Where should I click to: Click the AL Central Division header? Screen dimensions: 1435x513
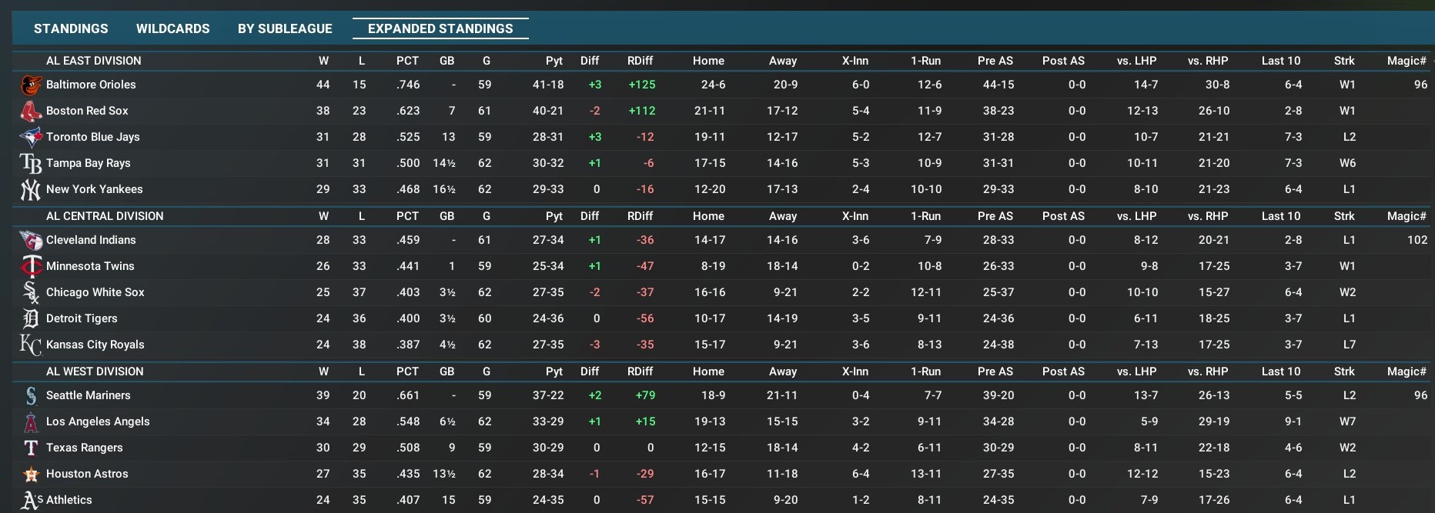pos(105,216)
